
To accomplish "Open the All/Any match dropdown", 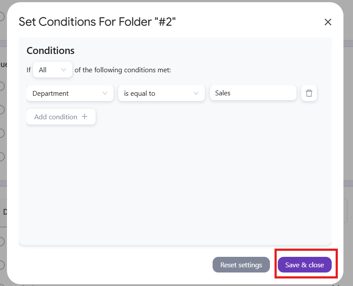I will 52,70.
